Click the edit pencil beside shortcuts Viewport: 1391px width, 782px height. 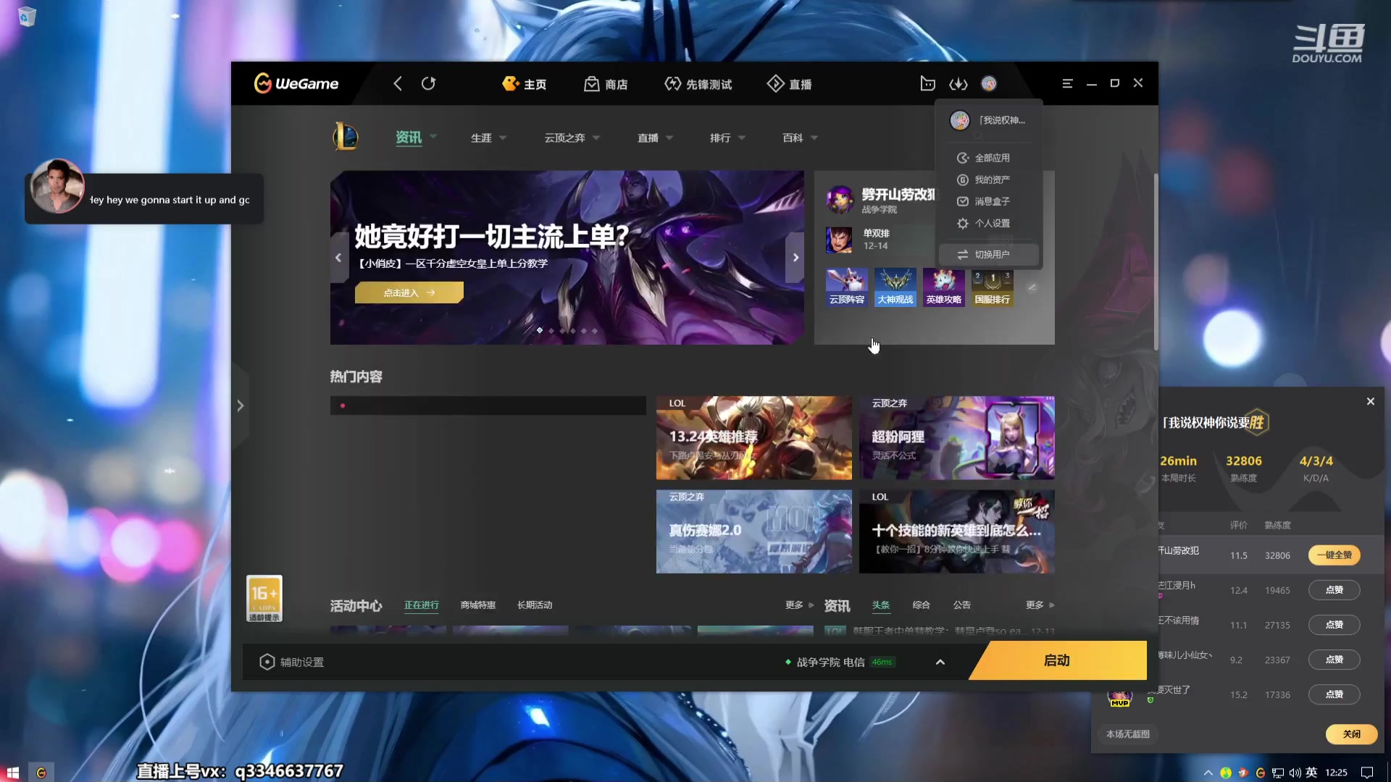coord(1032,287)
